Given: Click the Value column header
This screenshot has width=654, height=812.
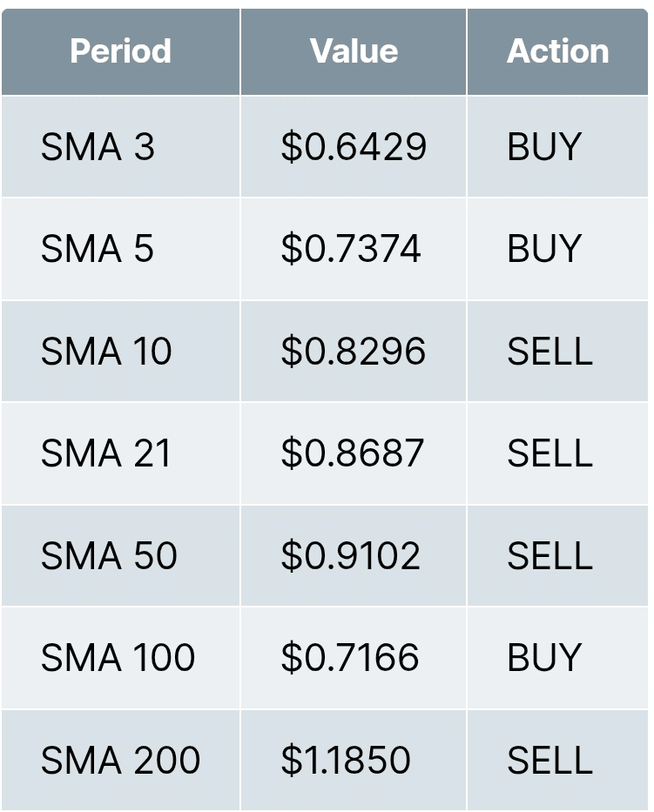Looking at the screenshot, I should click(354, 50).
